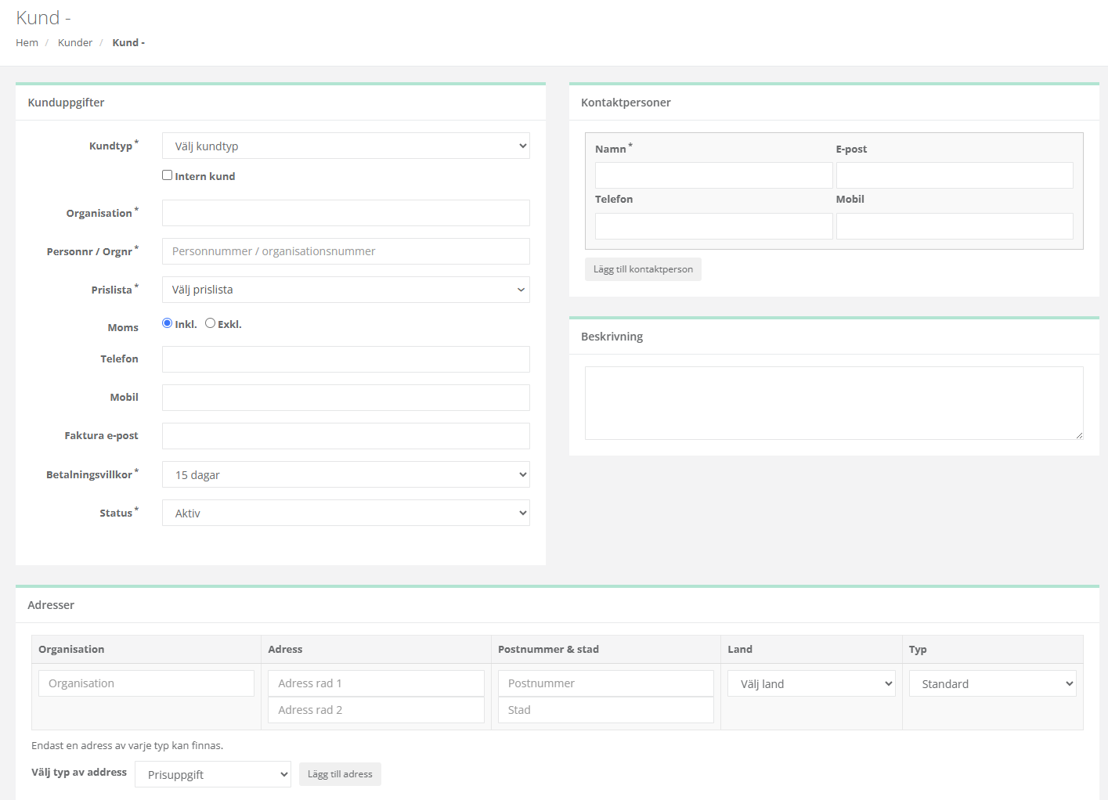1108x800 pixels.
Task: Open the Prisuppgift address type dropdown
Action: tap(212, 775)
